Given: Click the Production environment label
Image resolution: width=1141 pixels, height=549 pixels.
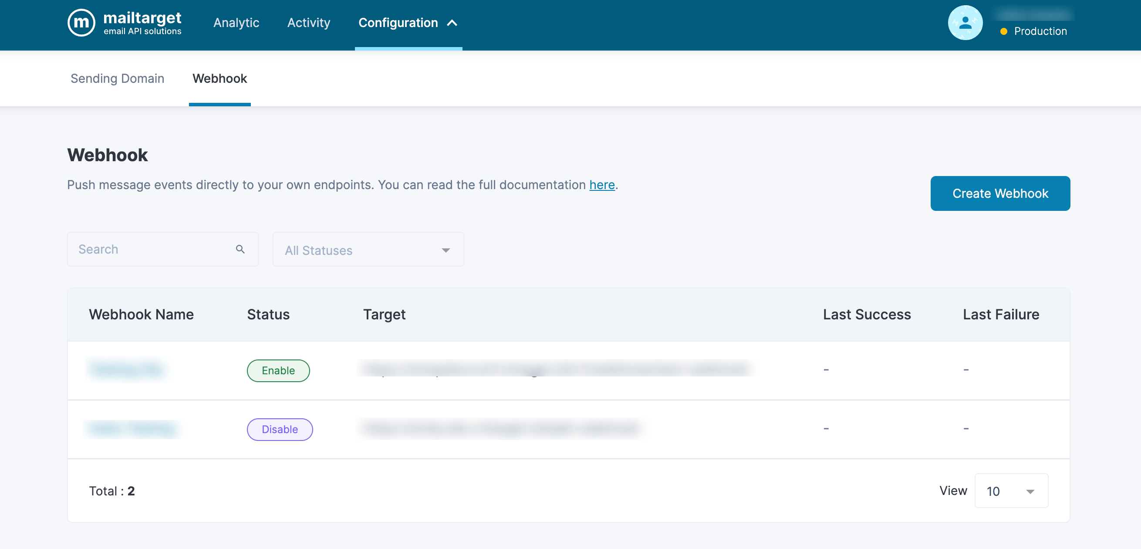Looking at the screenshot, I should (x=1040, y=31).
